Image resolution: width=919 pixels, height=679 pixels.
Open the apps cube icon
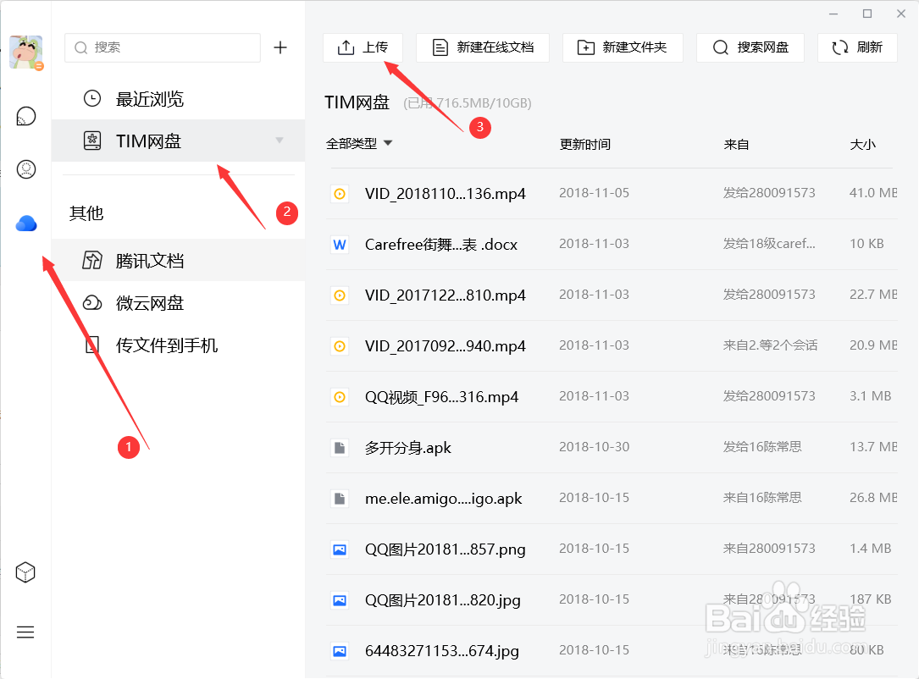point(25,572)
